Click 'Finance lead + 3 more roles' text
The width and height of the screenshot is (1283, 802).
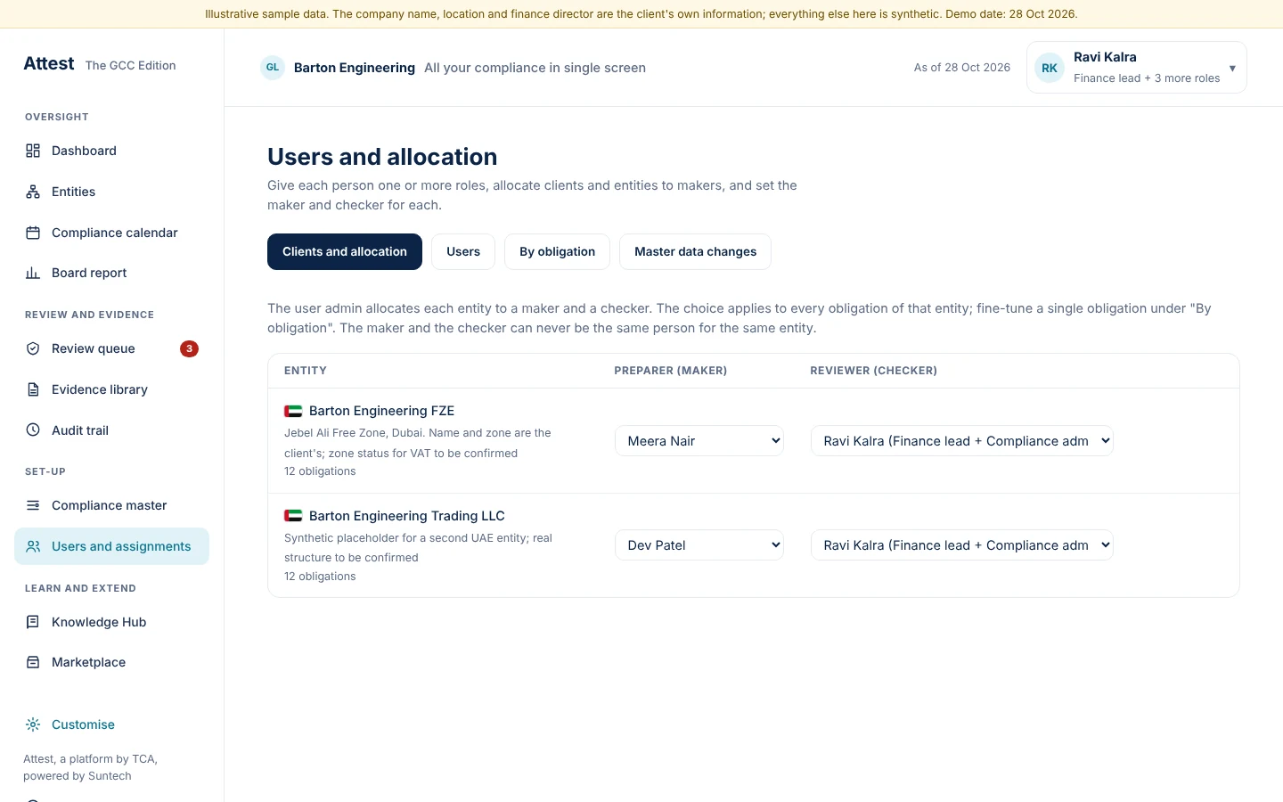pyautogui.click(x=1147, y=78)
